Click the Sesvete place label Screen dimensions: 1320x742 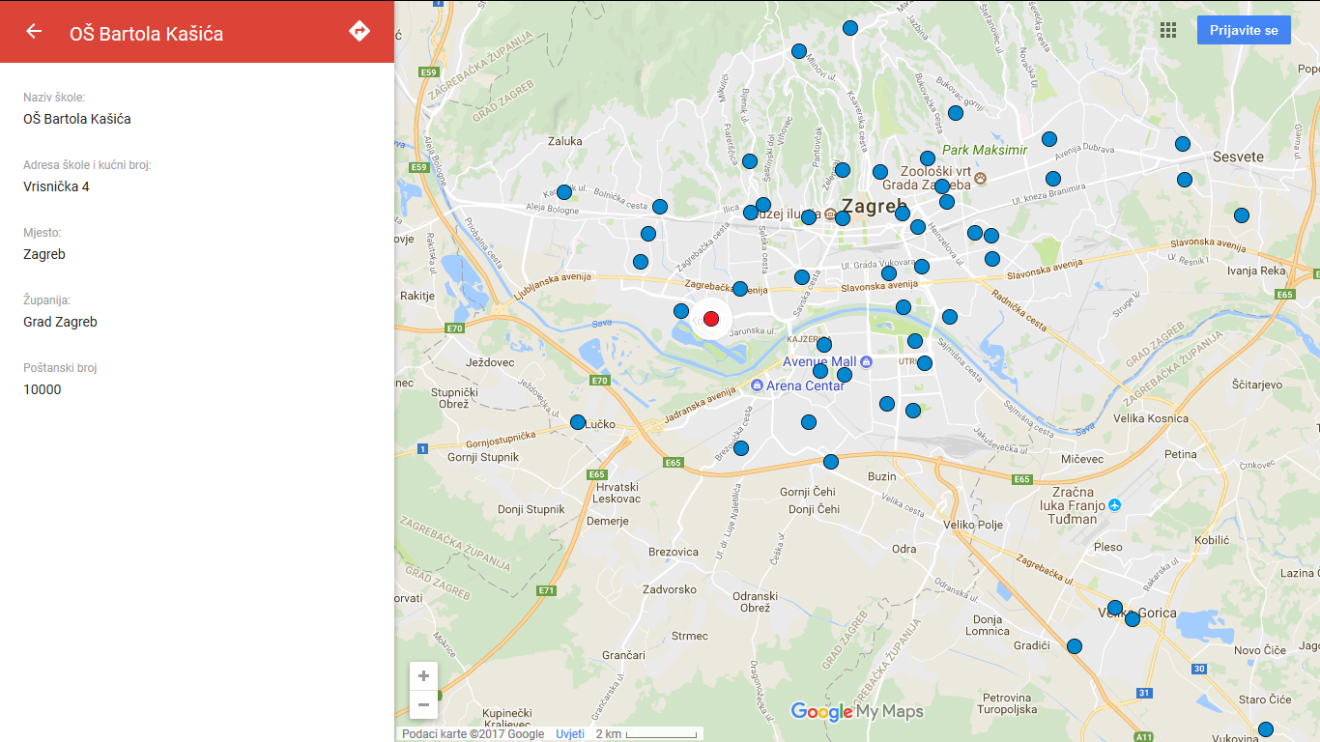tap(1238, 157)
